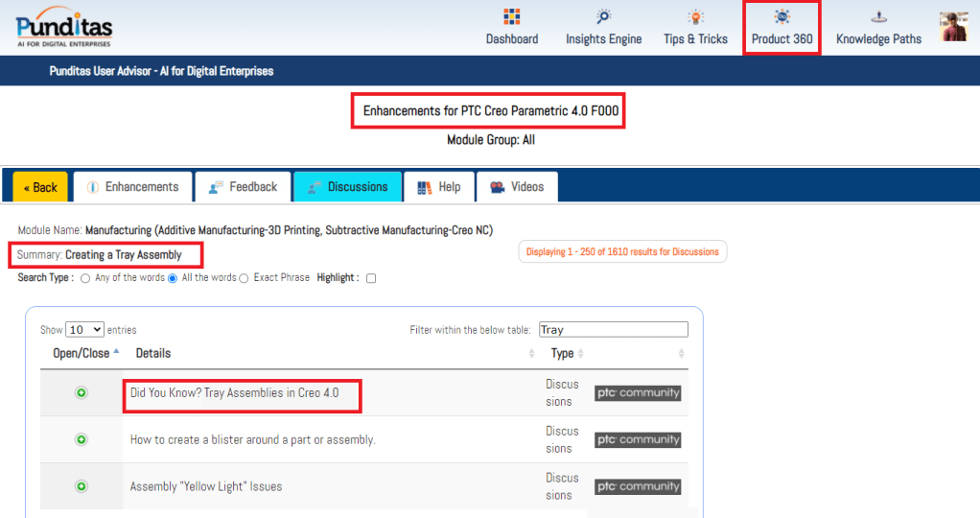Screen dimensions: 980x518
Task: Expand the Yellow Light Issues row
Action: 82,486
